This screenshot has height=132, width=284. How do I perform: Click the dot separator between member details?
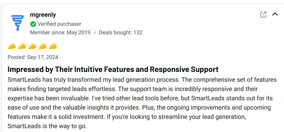click(x=95, y=33)
